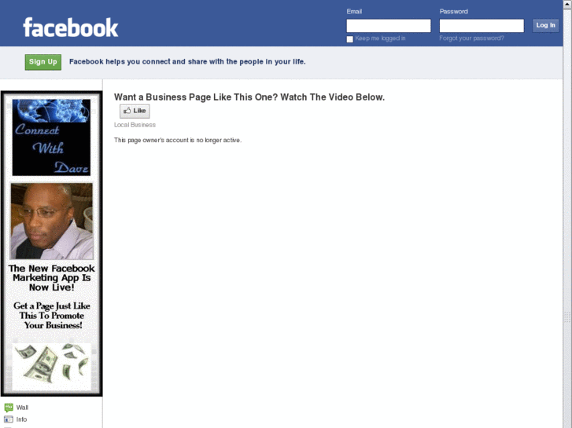Screen dimensions: 572x428
Task: Click the scrollbar up arrow
Action: (x=567, y=4)
